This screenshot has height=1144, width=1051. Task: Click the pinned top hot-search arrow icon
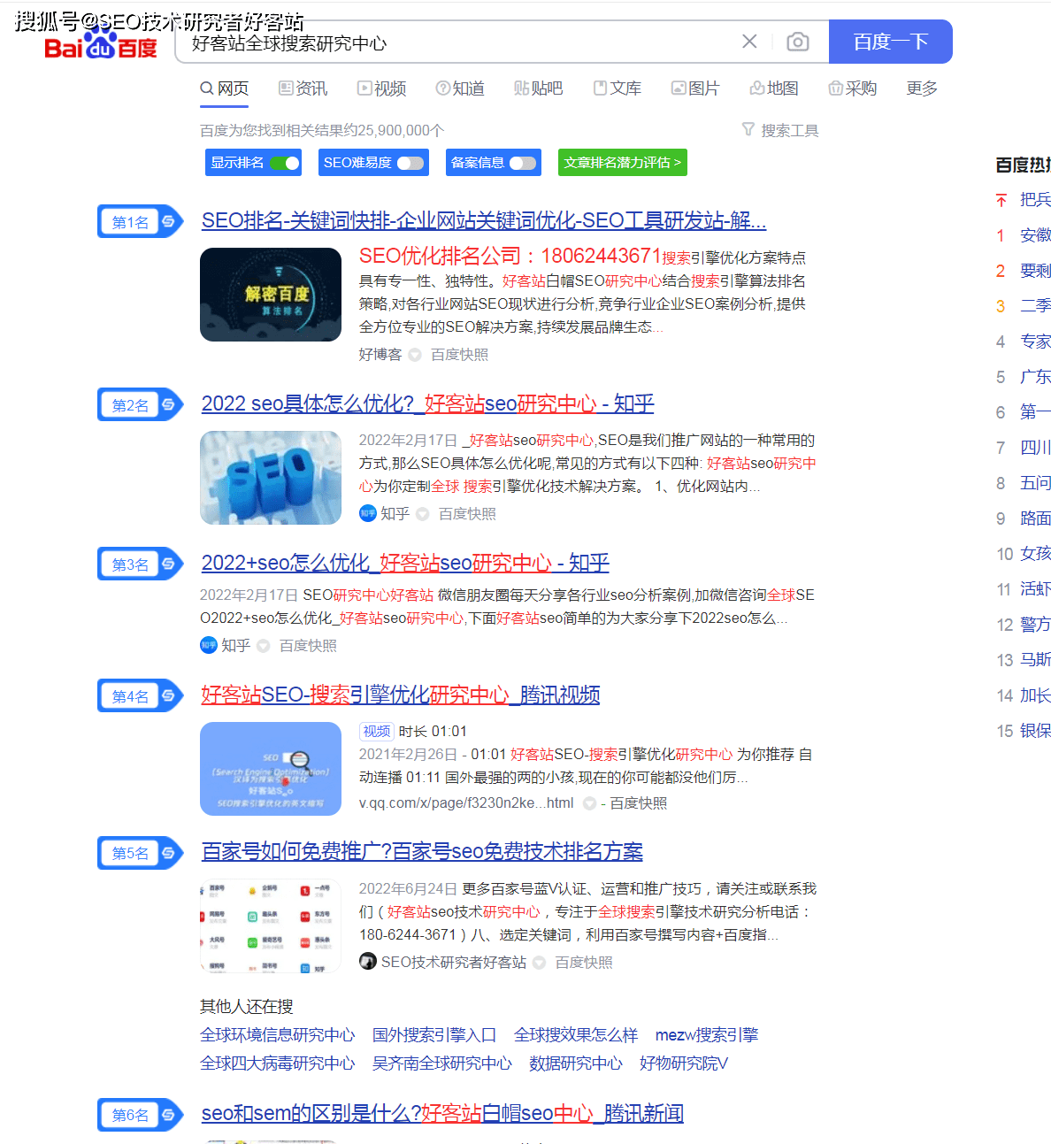click(1001, 200)
